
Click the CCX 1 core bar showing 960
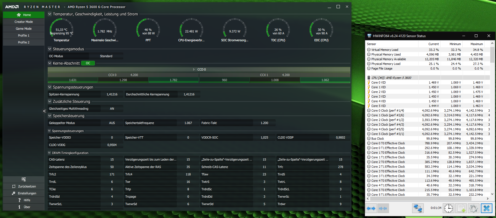(225, 80)
